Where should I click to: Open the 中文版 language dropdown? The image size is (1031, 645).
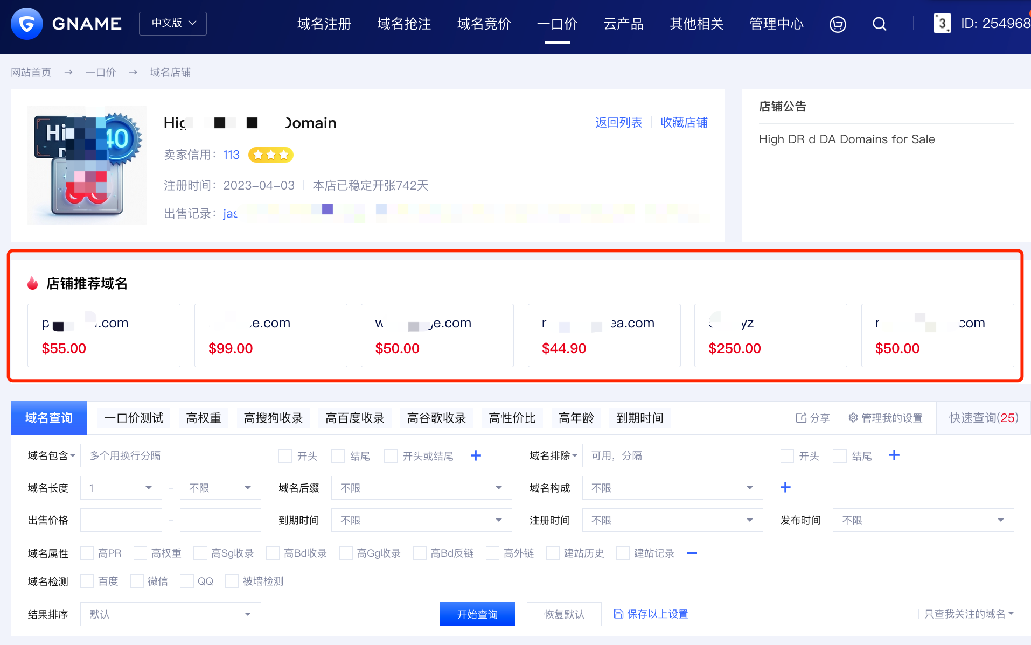tap(173, 24)
